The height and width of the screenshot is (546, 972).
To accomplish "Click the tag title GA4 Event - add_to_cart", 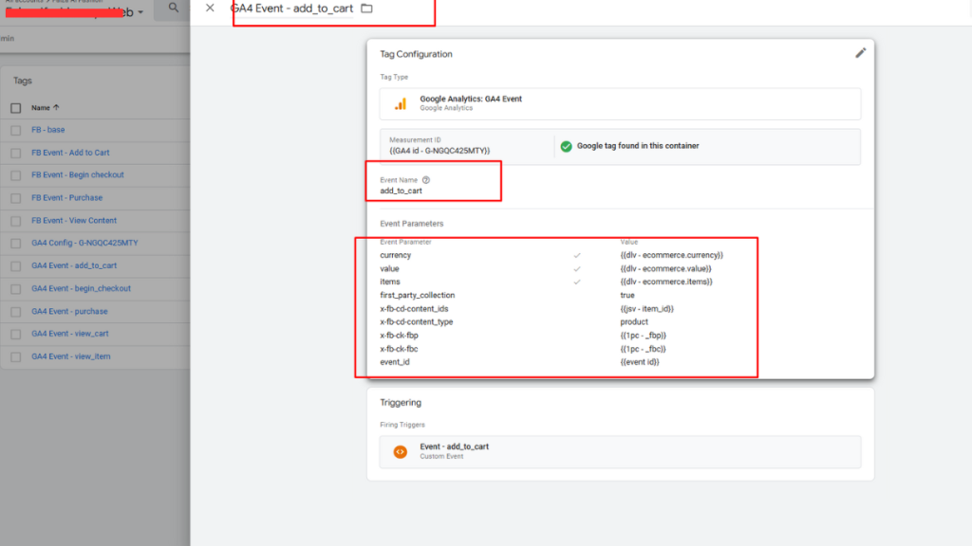I will 292,9.
